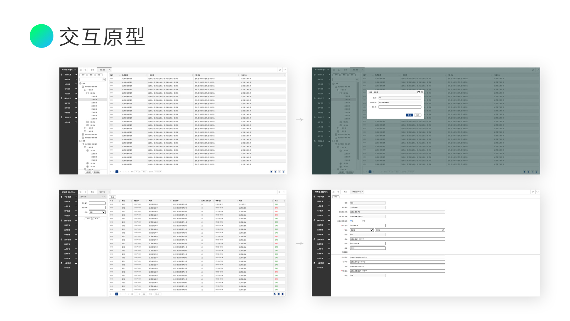Click double-right chevron at top of 物资类别 screen
The height and width of the screenshot is (321, 570).
(280, 70)
